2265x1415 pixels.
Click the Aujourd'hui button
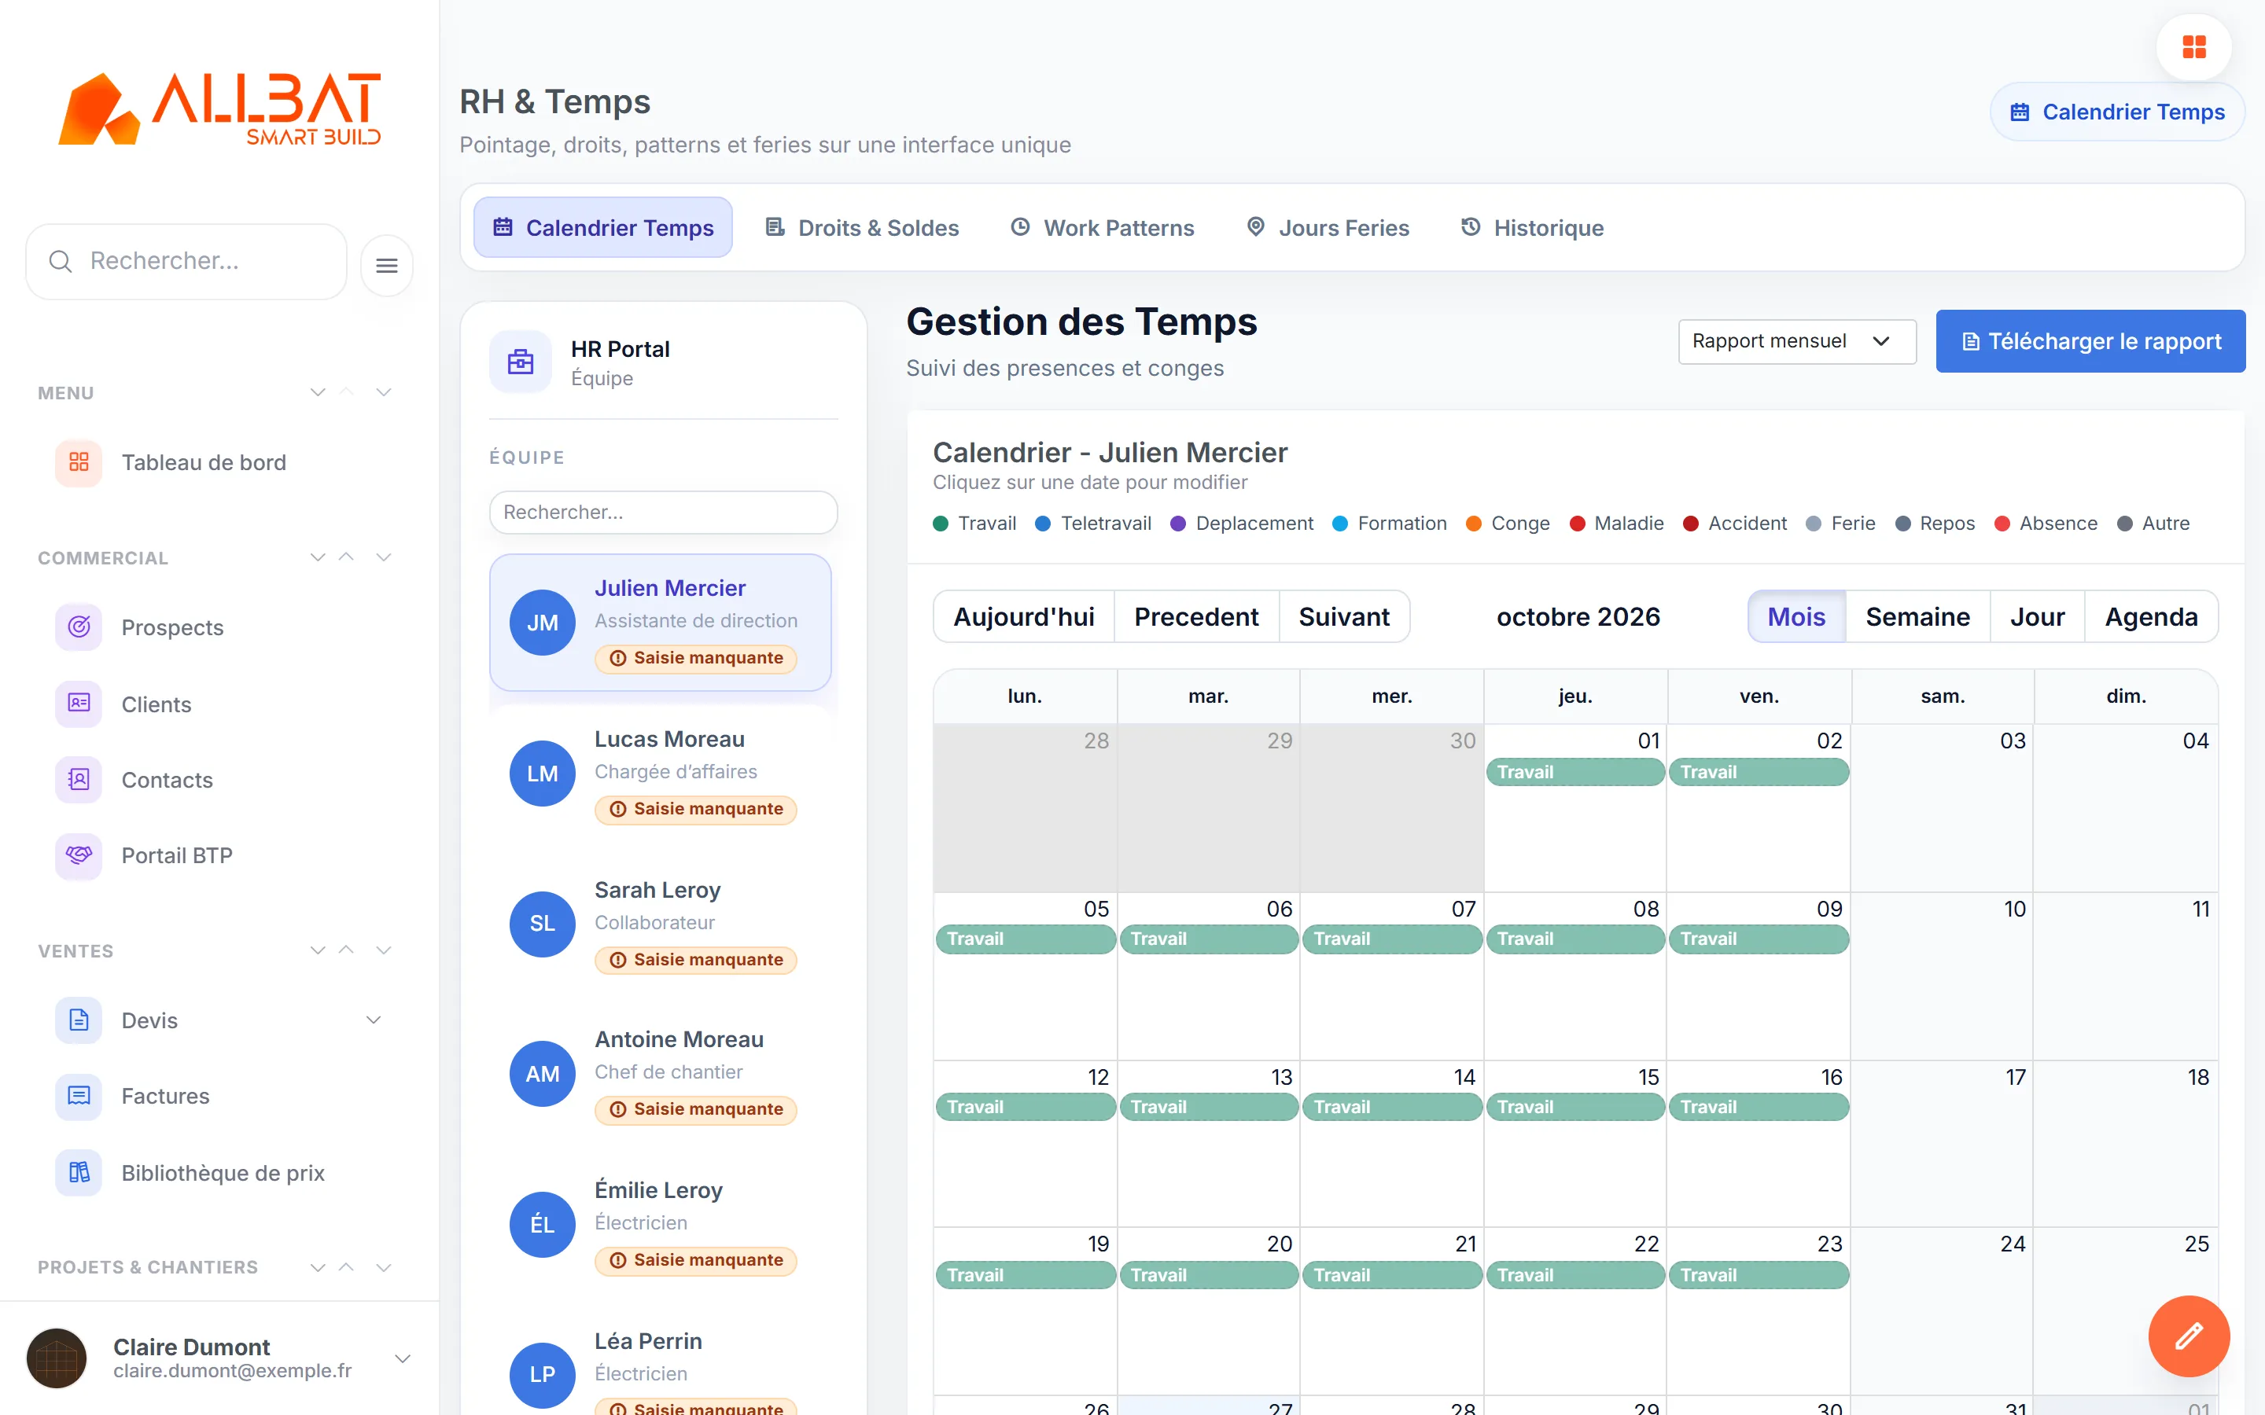click(1024, 617)
